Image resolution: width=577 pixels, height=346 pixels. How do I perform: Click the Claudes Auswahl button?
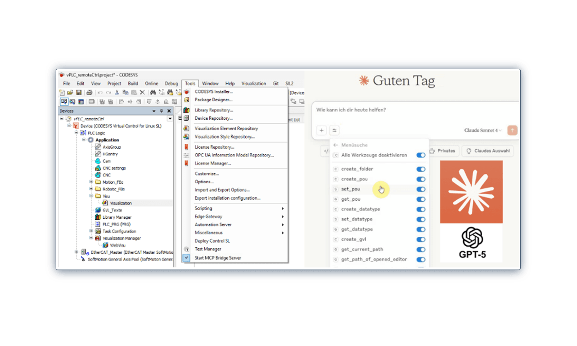tap(488, 151)
